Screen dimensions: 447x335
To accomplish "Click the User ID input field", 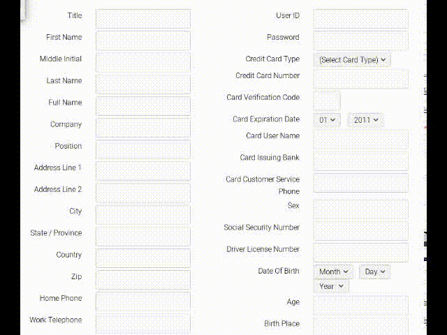I will coord(360,19).
